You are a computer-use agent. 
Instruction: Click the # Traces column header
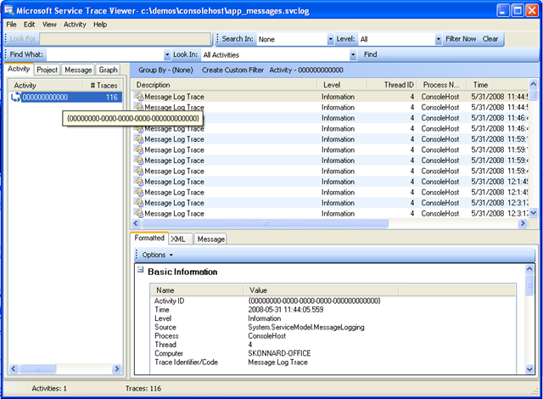tap(103, 85)
